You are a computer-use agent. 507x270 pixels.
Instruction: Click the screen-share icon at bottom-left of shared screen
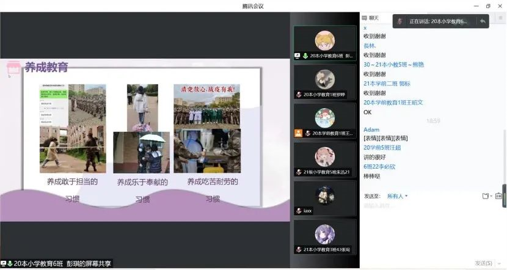point(4,263)
